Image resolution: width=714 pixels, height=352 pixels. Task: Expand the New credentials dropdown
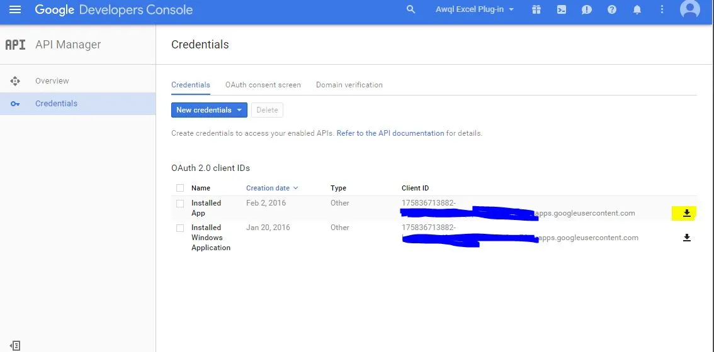coord(209,110)
